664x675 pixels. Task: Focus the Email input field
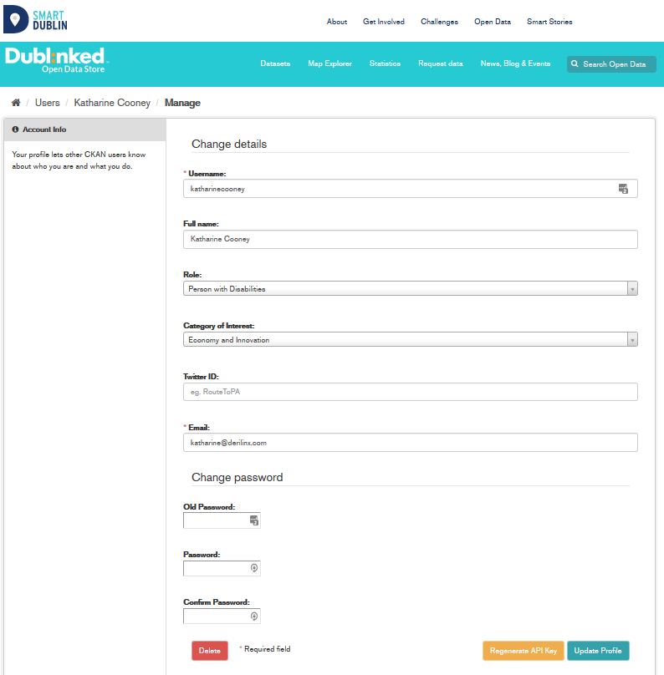coord(410,443)
